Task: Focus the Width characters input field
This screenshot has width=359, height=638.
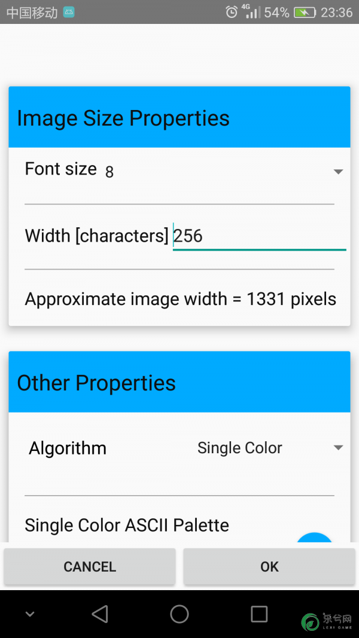Action: 259,236
